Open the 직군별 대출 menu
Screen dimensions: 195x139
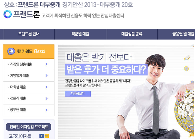(x=80, y=34)
